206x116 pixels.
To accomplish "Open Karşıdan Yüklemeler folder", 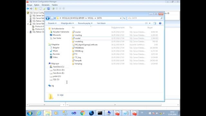I will 61,32.
